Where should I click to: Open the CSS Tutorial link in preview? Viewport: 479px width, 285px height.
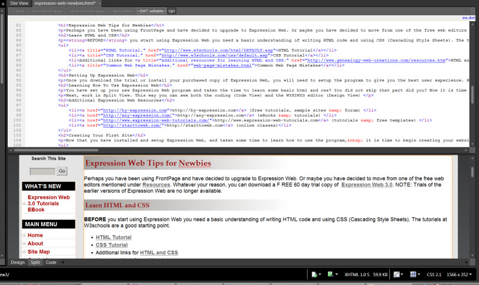pos(111,245)
